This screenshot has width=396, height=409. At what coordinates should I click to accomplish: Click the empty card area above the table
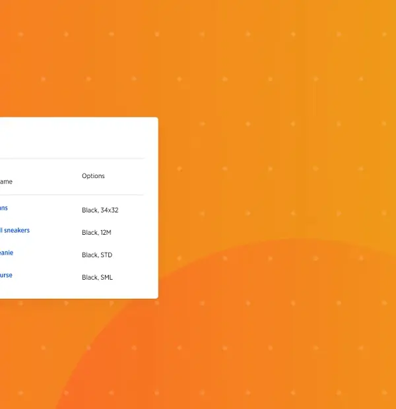[x=73, y=137]
